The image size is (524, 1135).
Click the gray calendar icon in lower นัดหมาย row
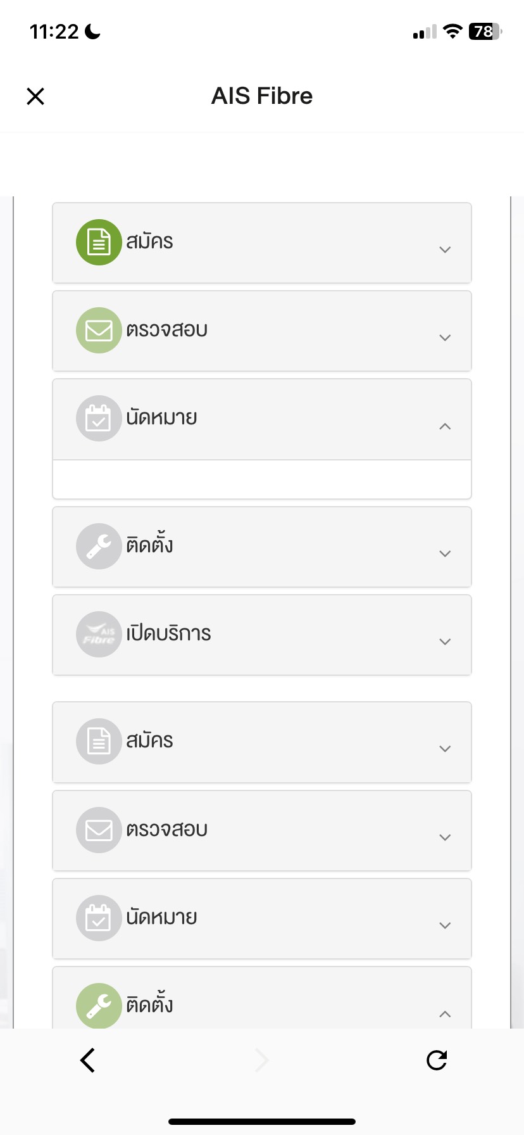point(99,918)
